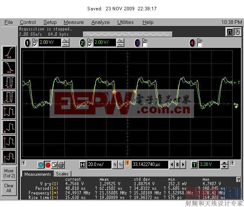Click the memory bar waveform overview
The width and height of the screenshot is (244, 207).
(x=128, y=34)
